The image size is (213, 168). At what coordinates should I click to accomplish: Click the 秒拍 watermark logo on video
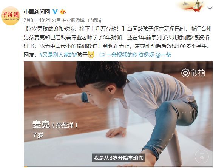193,73
